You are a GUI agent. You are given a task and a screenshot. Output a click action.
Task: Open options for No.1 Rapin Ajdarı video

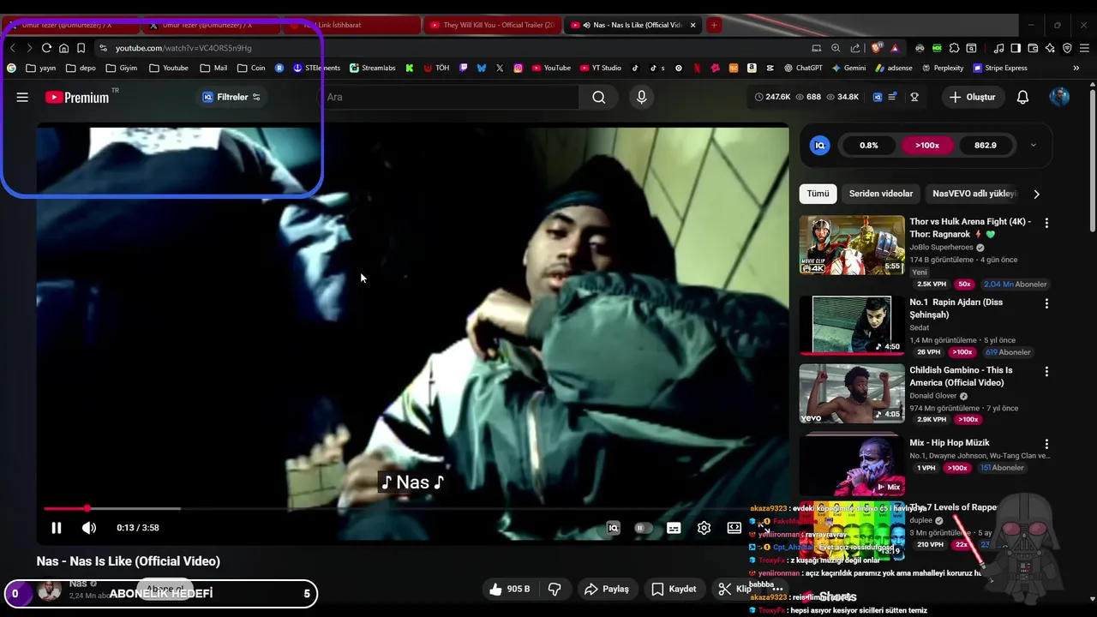1046,303
